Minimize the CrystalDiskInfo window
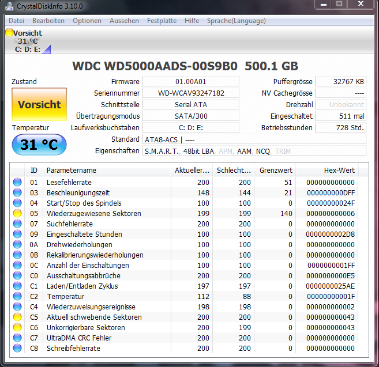 [324, 4]
